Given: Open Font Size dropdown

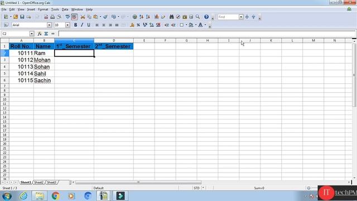Looking at the screenshot, I should 67,25.
